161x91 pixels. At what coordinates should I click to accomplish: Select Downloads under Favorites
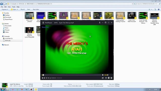8,17
